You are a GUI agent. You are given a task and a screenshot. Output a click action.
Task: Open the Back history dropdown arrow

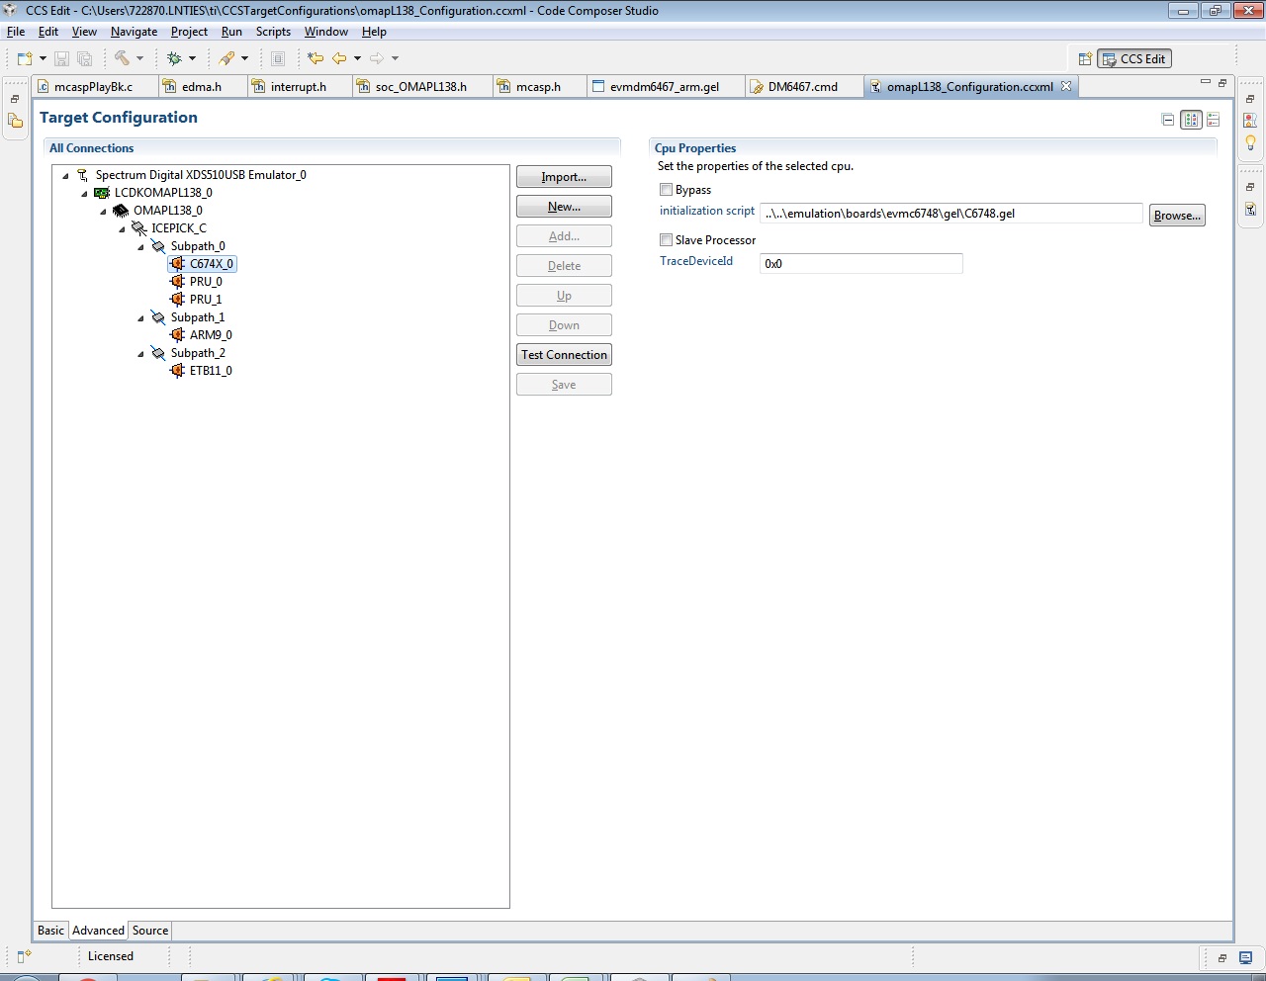pyautogui.click(x=357, y=58)
